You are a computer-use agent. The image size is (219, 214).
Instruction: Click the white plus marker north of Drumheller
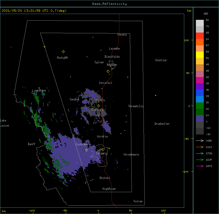click(x=155, y=95)
